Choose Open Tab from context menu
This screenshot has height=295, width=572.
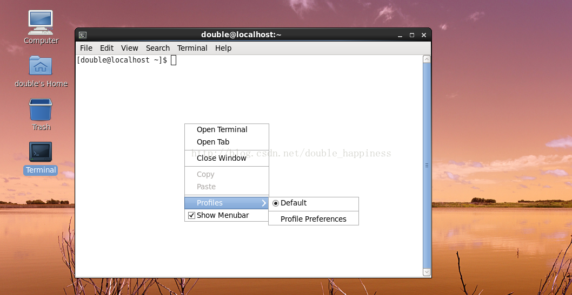point(227,142)
